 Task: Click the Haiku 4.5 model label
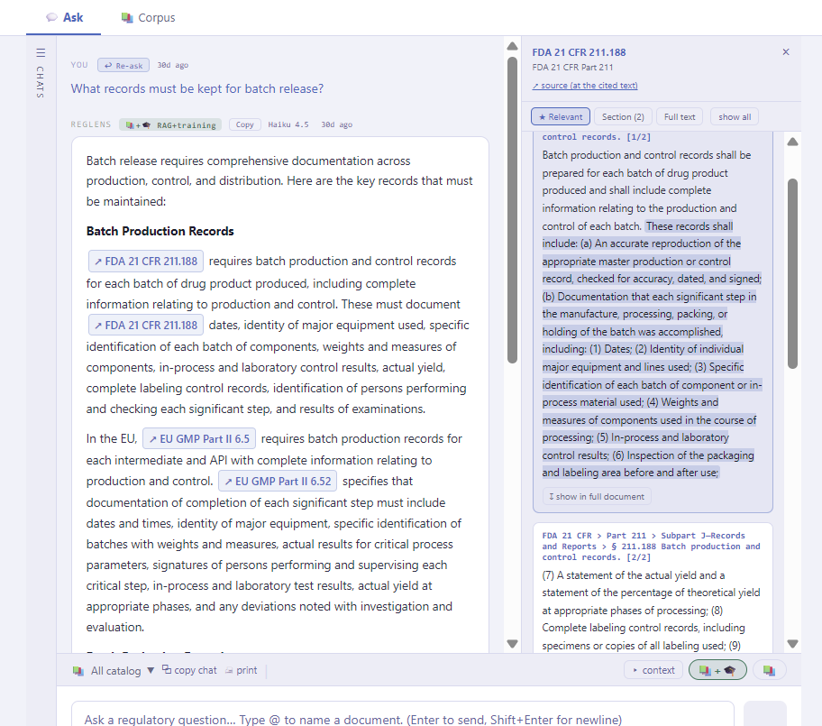coord(288,124)
